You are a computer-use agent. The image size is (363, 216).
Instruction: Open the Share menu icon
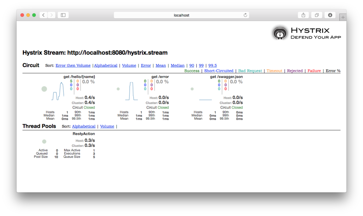[x=303, y=15]
